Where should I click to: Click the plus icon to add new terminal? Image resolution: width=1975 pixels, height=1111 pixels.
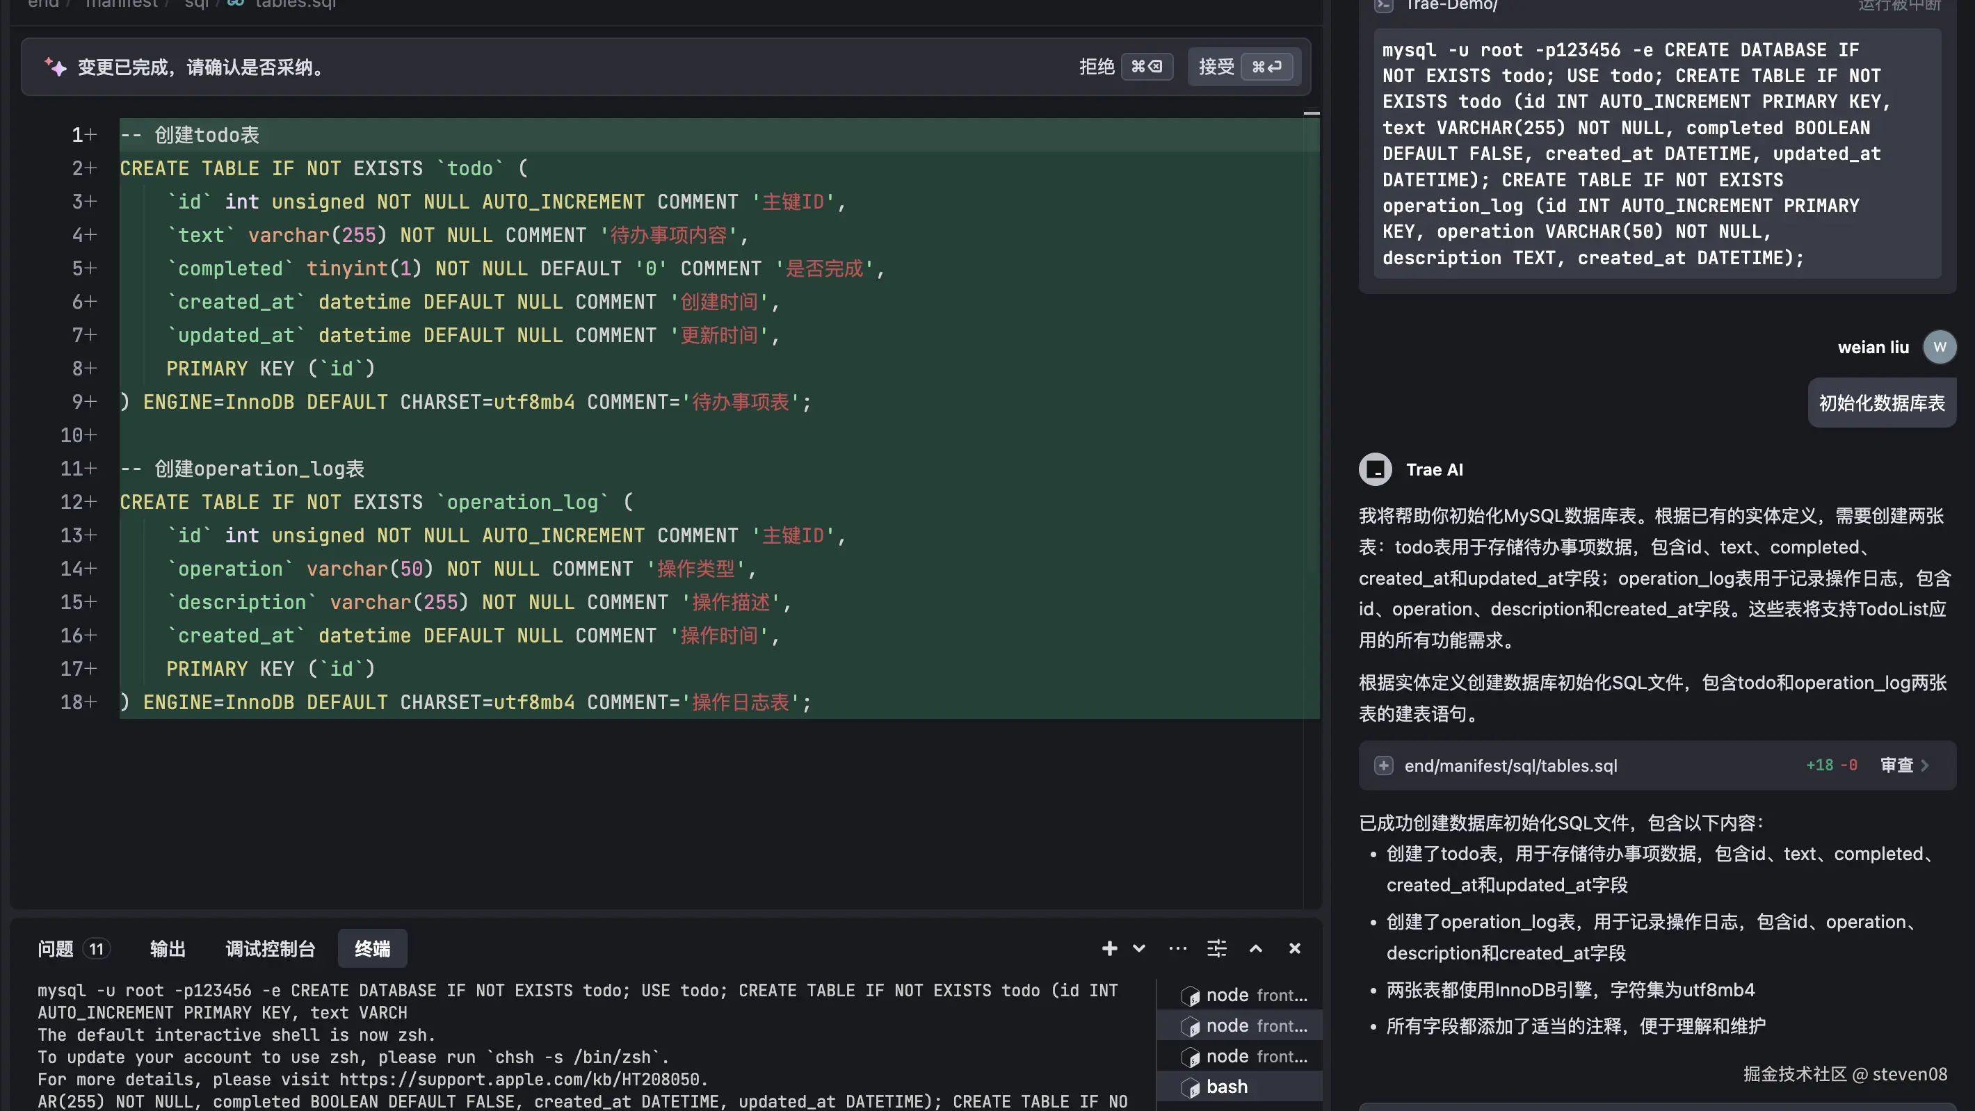[x=1109, y=948]
